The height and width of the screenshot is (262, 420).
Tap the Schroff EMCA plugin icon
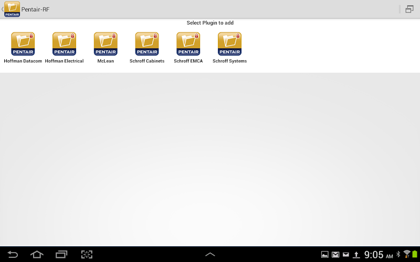click(x=188, y=44)
